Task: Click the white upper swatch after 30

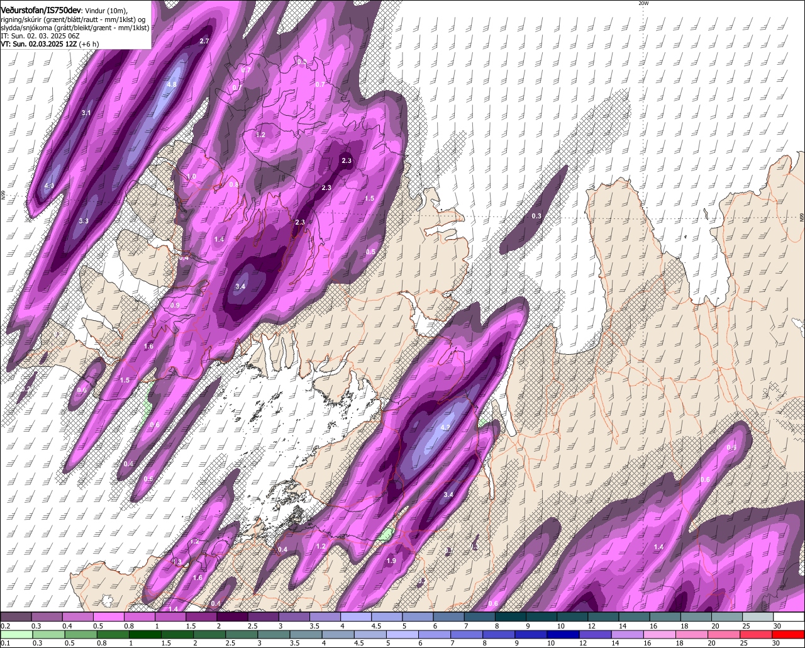Action: pyautogui.click(x=789, y=617)
